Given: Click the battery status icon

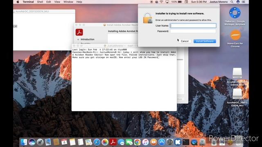Looking at the screenshot, I should (180, 2).
